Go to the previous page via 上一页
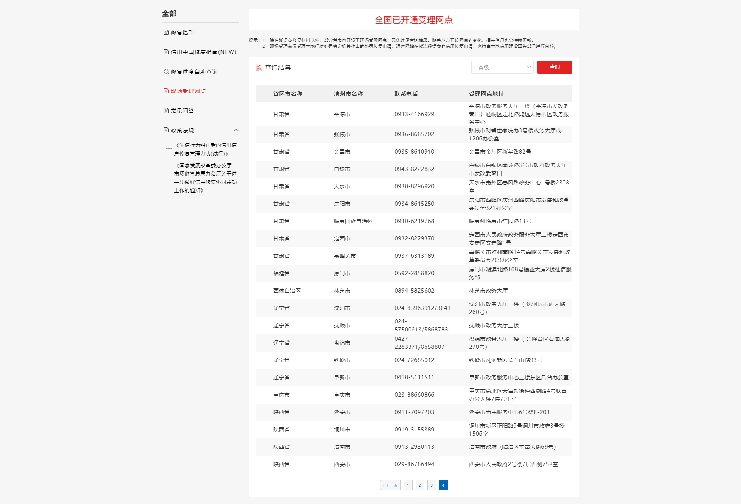 tap(390, 485)
